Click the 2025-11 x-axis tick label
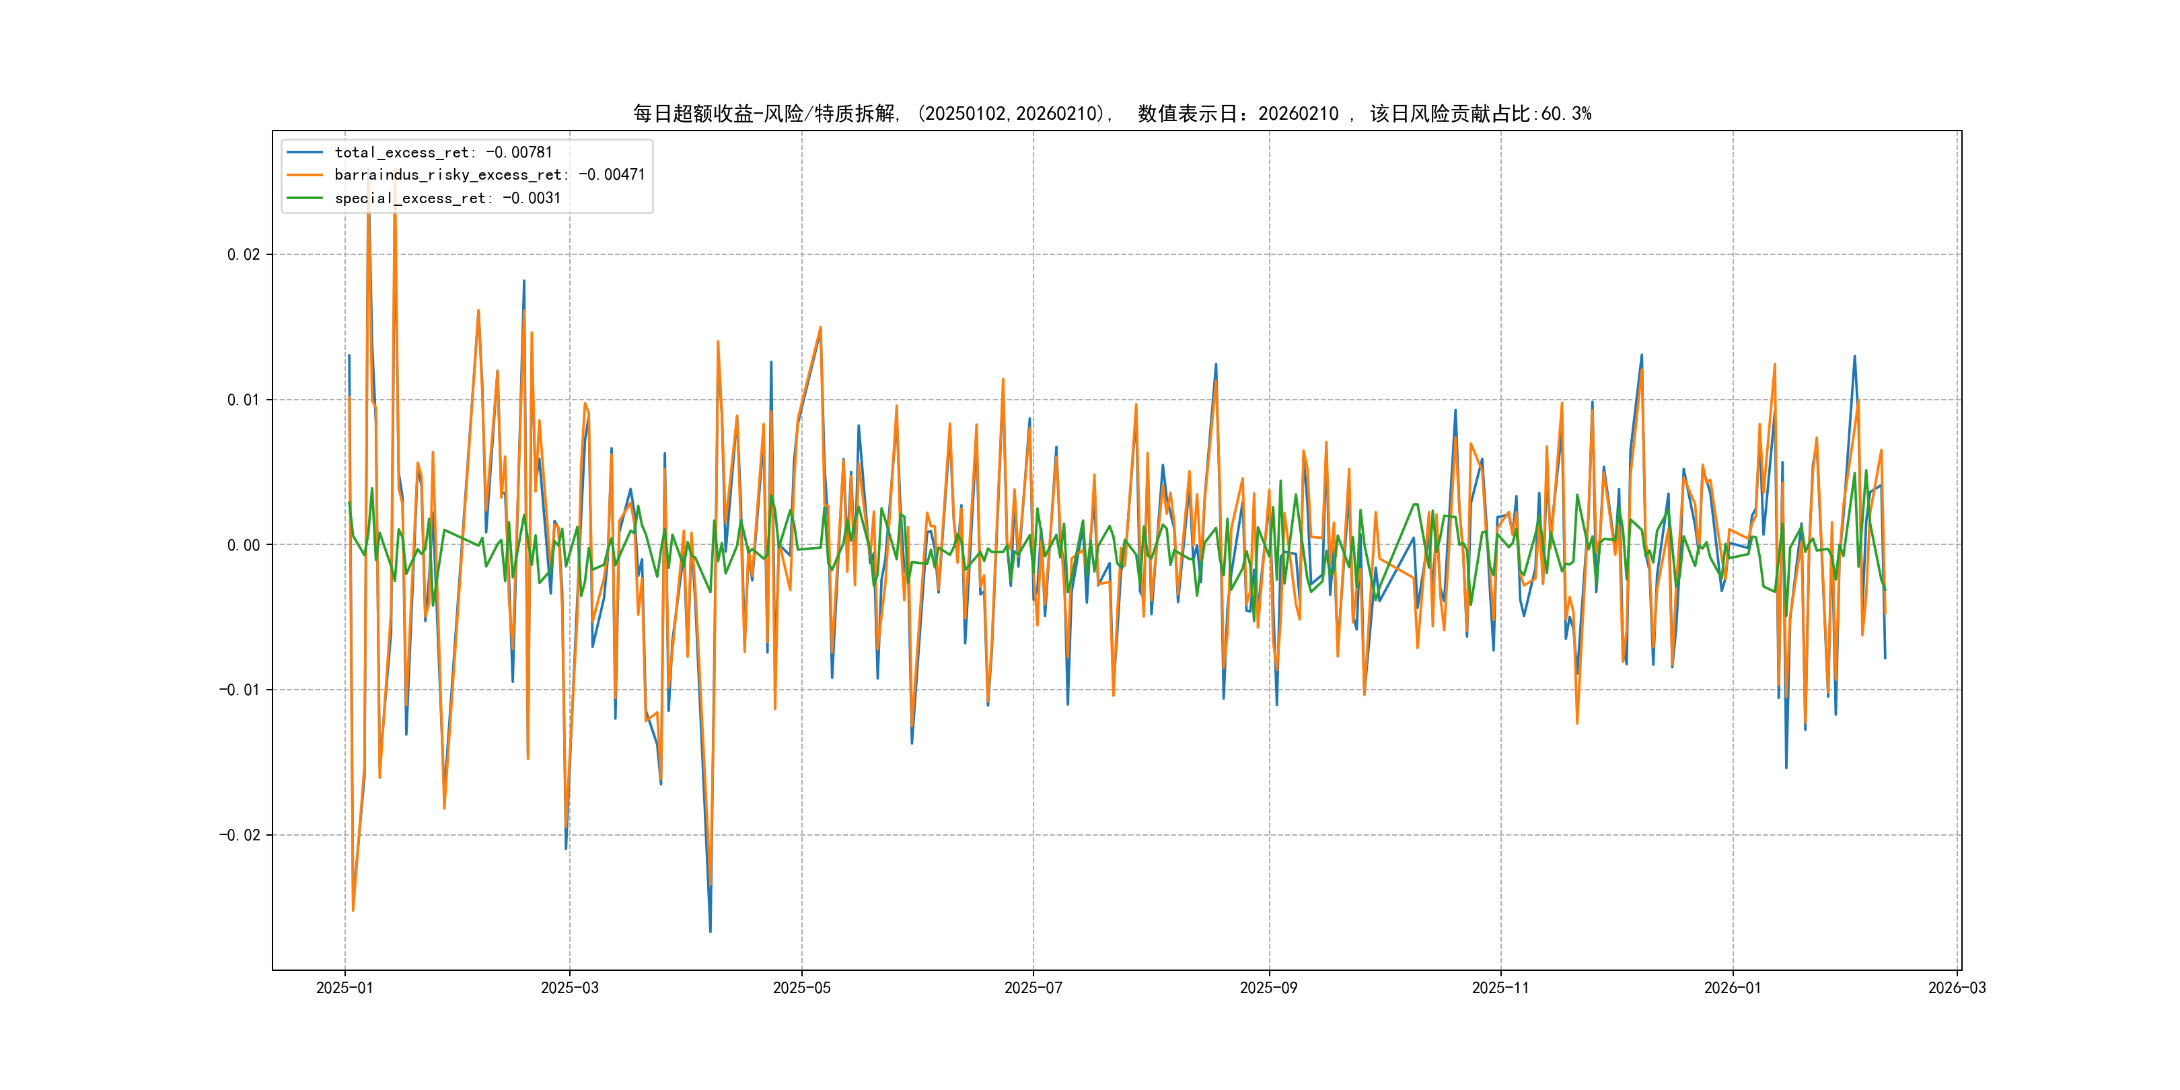Viewport: 2180px width, 1090px height. (1500, 988)
